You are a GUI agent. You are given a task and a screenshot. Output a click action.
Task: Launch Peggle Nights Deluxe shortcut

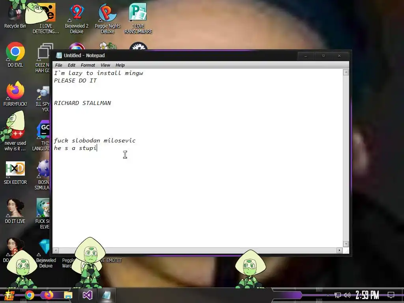(x=107, y=18)
